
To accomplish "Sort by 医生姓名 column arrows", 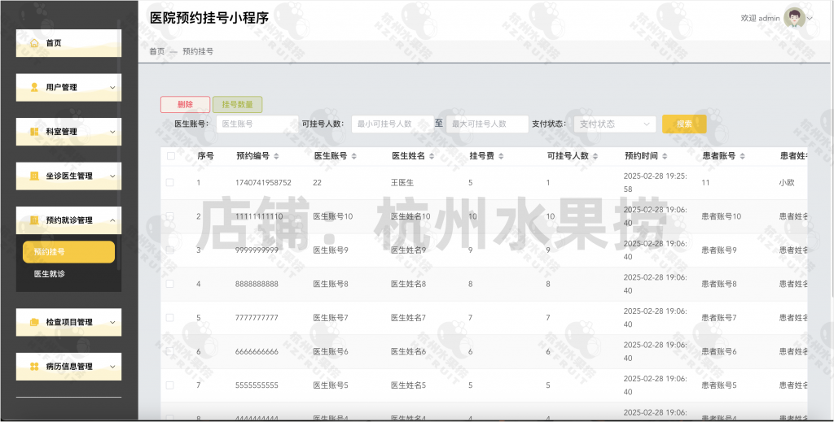I will tap(432, 156).
